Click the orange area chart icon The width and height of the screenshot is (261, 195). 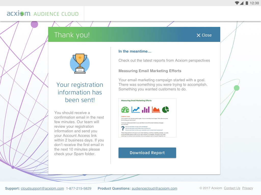[x=156, y=109]
